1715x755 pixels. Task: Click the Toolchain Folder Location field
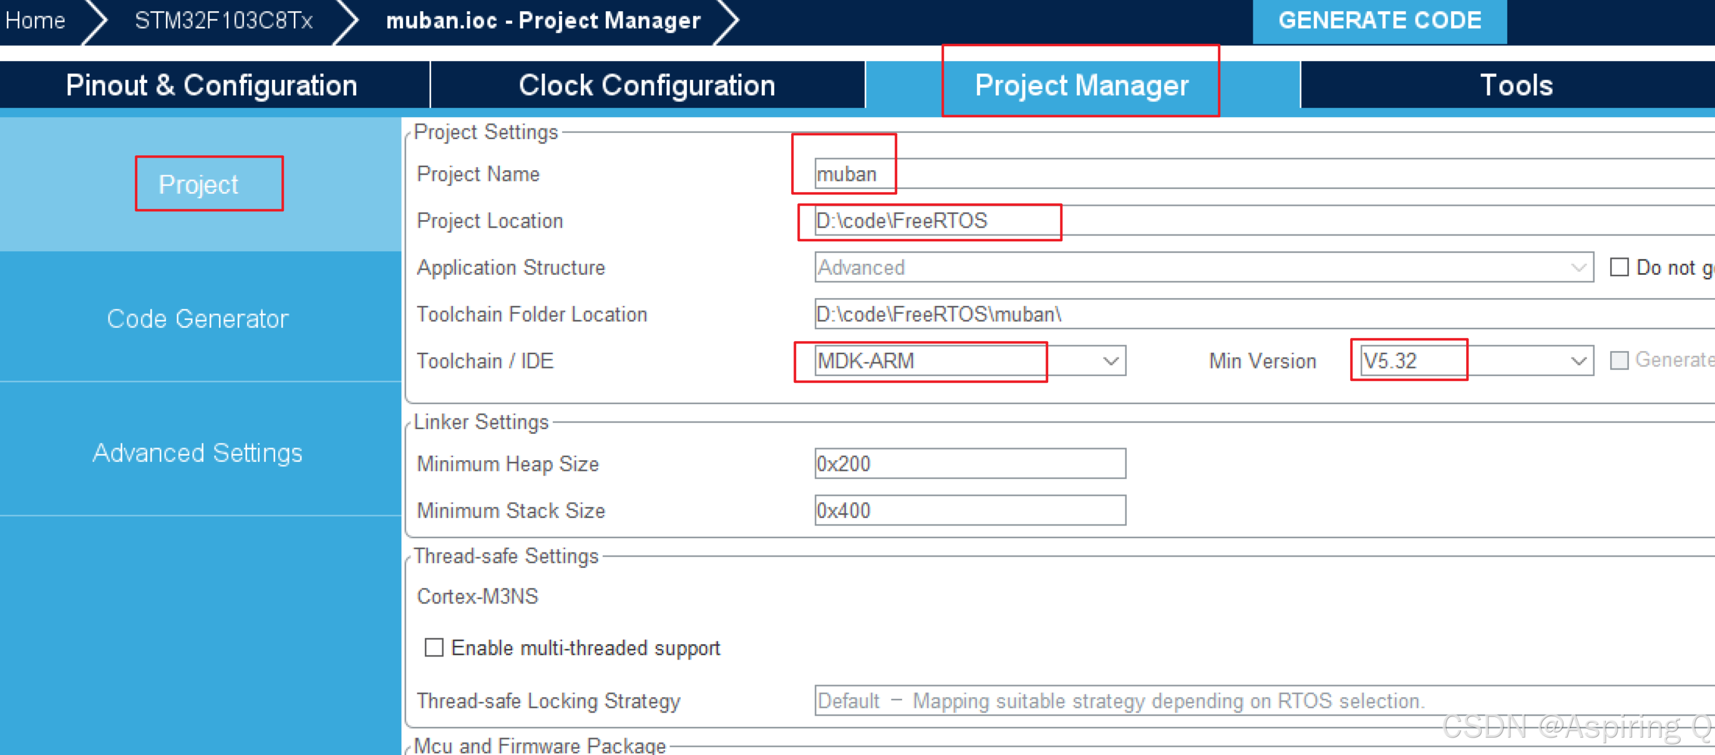coord(1265,314)
